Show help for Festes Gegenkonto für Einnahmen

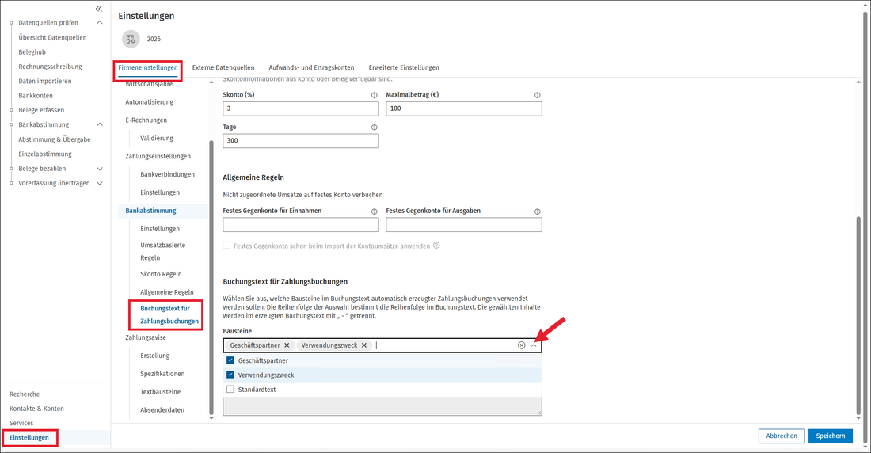tap(374, 211)
